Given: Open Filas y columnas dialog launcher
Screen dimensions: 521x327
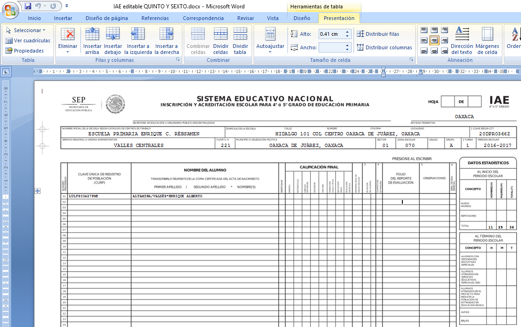Looking at the screenshot, I should [x=178, y=60].
